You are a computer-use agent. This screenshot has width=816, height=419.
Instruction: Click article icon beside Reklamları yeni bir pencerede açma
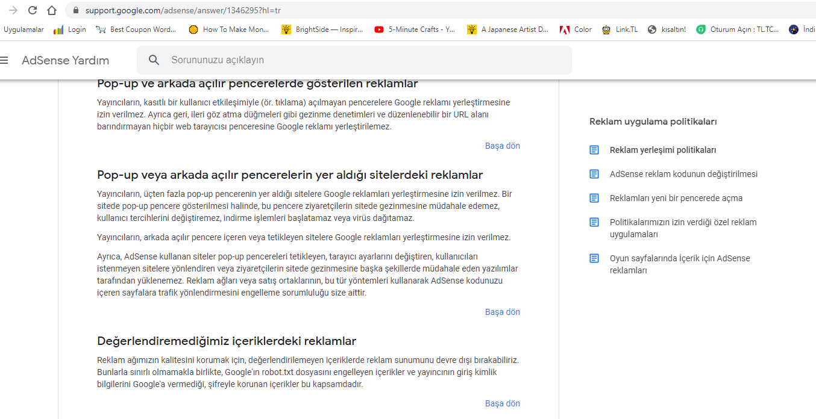(x=594, y=198)
